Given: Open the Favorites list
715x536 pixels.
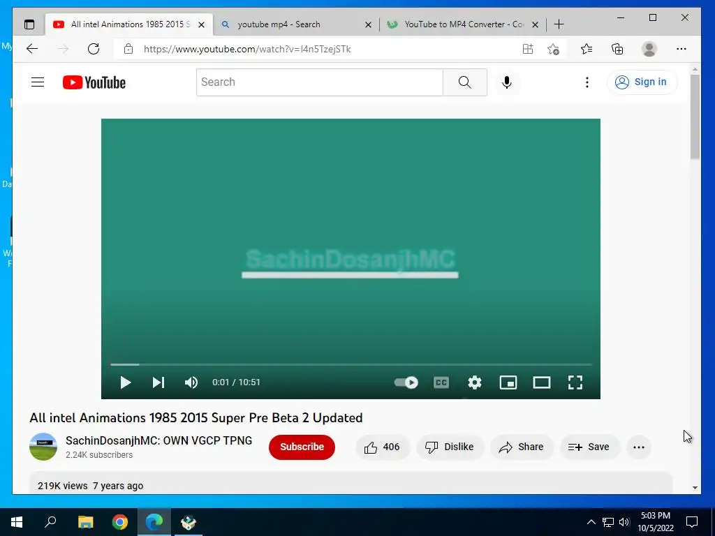Looking at the screenshot, I should pyautogui.click(x=587, y=49).
